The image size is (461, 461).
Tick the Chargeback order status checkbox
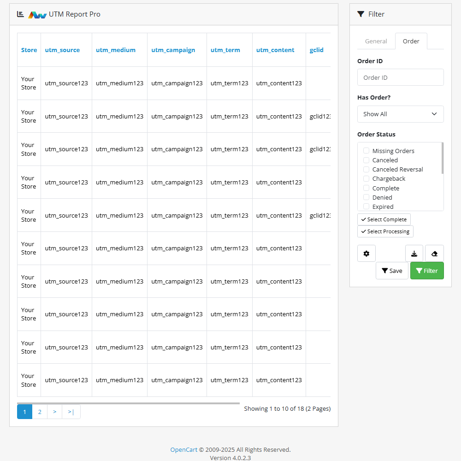click(366, 178)
